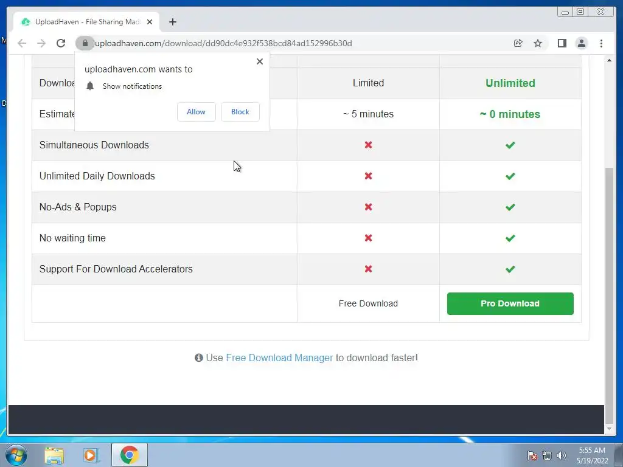Click green check for Support For Download Accelerators
This screenshot has height=467, width=623.
[510, 269]
